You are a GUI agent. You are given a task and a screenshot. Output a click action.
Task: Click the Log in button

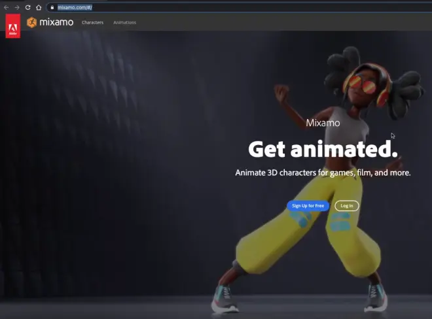pos(347,206)
